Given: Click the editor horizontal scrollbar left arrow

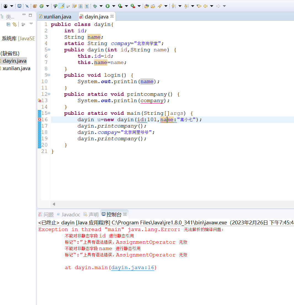Looking at the screenshot, I should click(54, 204).
